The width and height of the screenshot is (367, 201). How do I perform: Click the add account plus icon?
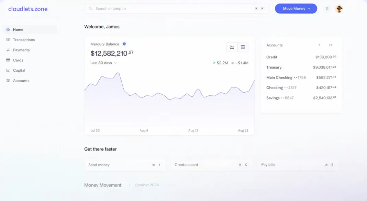pos(319,45)
